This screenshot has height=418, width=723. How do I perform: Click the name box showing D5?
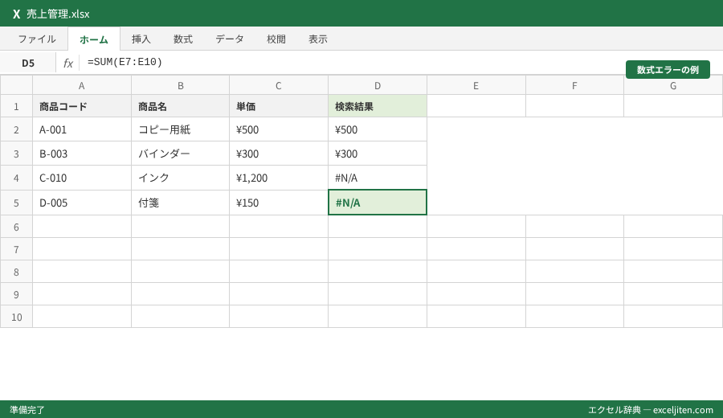[x=28, y=63]
